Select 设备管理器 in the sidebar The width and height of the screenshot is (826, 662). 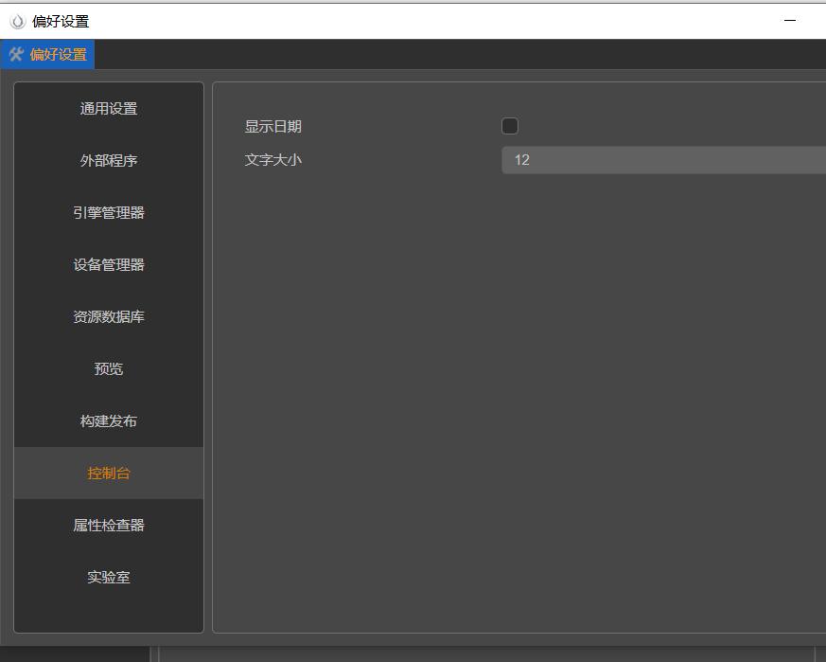point(108,264)
